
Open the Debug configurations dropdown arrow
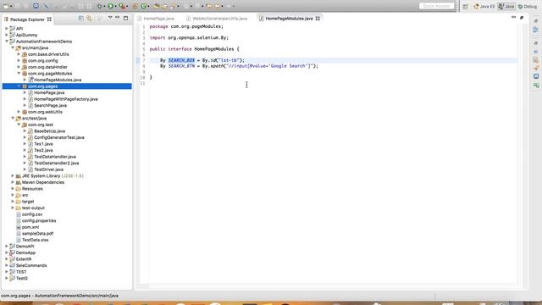104,6
